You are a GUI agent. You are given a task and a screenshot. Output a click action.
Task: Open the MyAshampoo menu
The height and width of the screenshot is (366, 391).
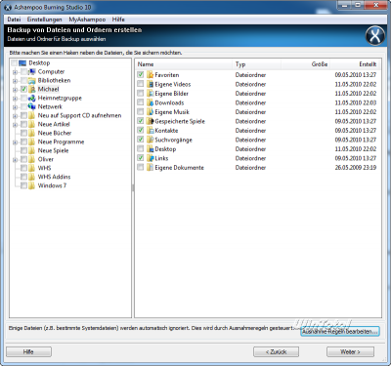(87, 20)
